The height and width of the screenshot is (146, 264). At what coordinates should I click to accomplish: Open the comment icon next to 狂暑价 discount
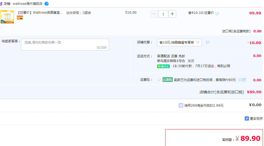click(217, 14)
